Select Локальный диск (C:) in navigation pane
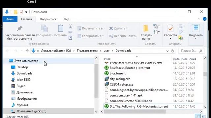Screen dimensions: 211x118 click(48, 111)
